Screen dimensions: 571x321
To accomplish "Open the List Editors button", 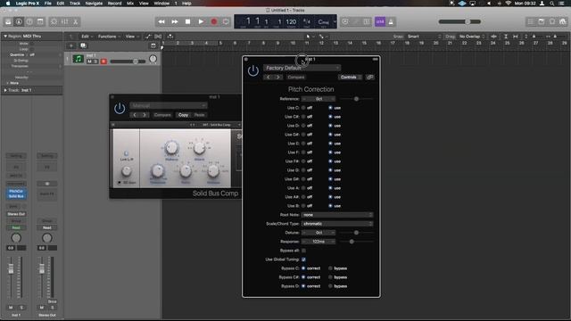I will [531, 21].
